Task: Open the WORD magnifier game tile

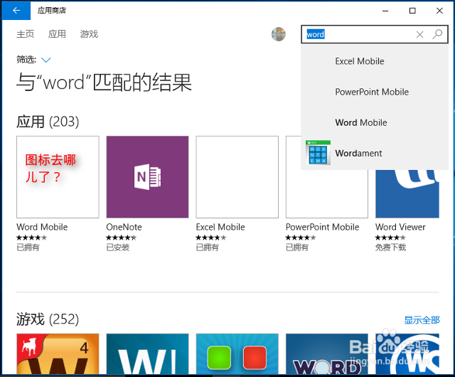Action: tap(327, 354)
